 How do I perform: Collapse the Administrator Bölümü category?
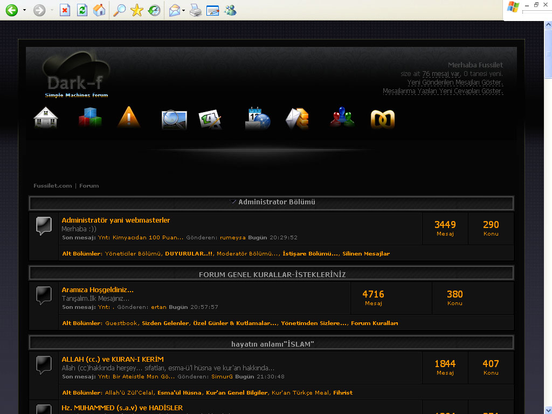point(233,202)
